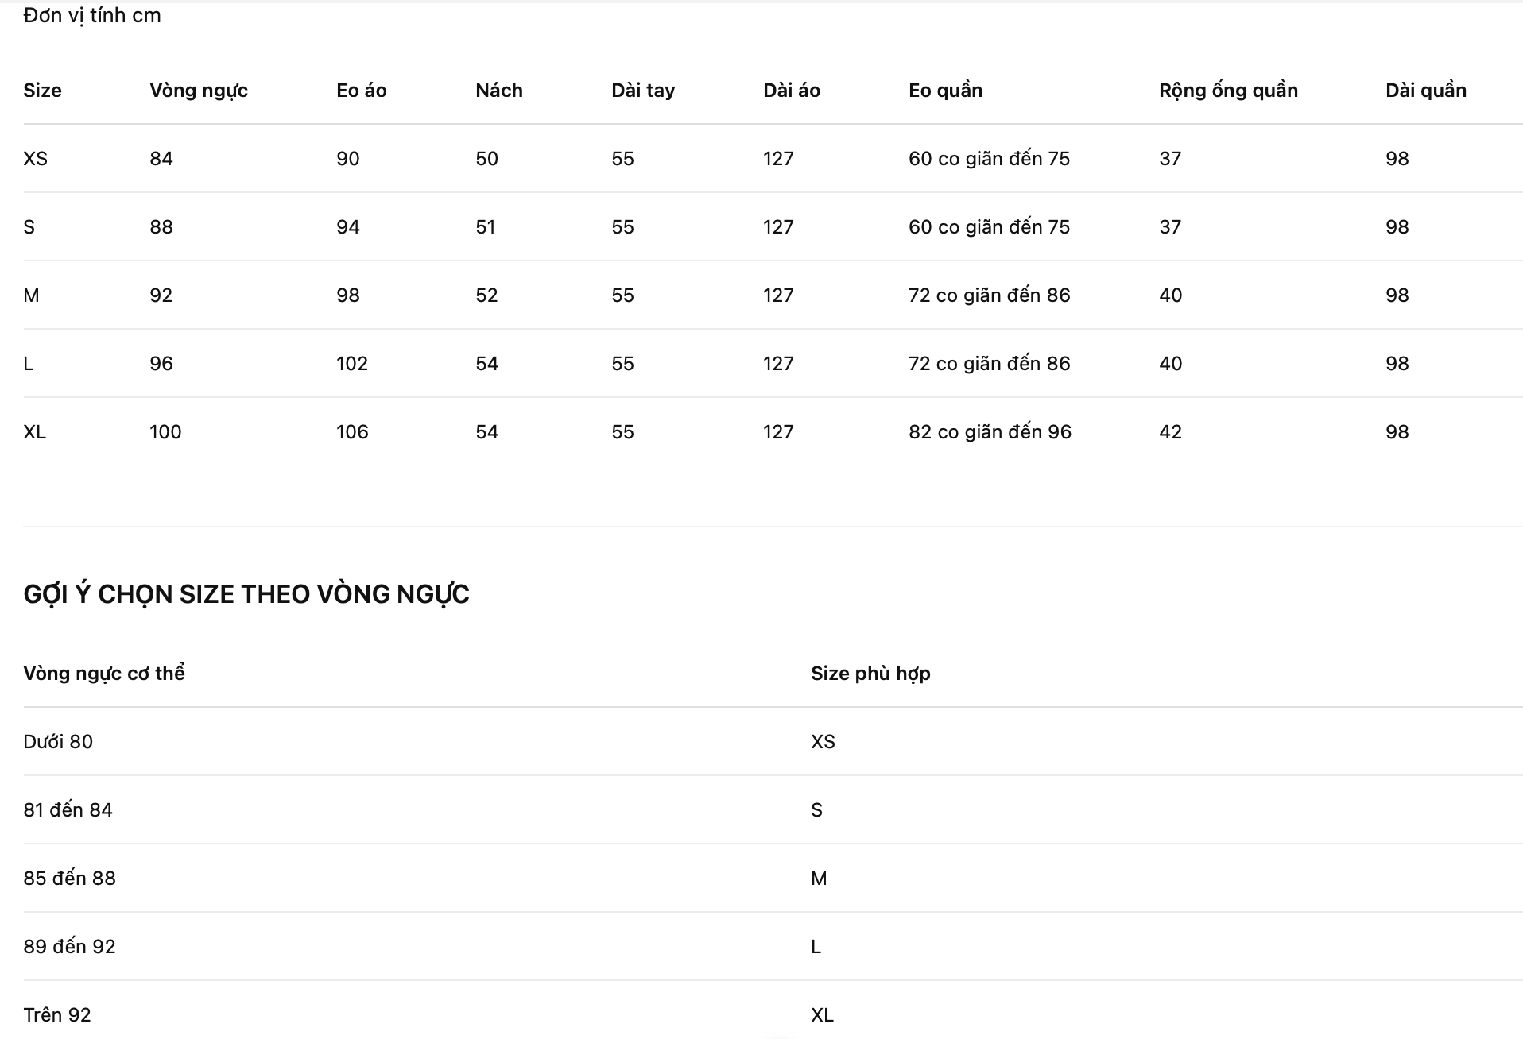Click the '82 co giãn đến 96' cell

click(x=990, y=432)
